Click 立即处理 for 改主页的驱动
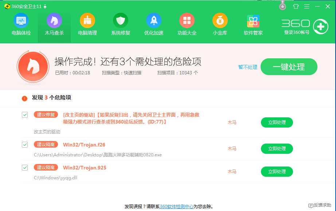336x211 pixels. click(277, 122)
